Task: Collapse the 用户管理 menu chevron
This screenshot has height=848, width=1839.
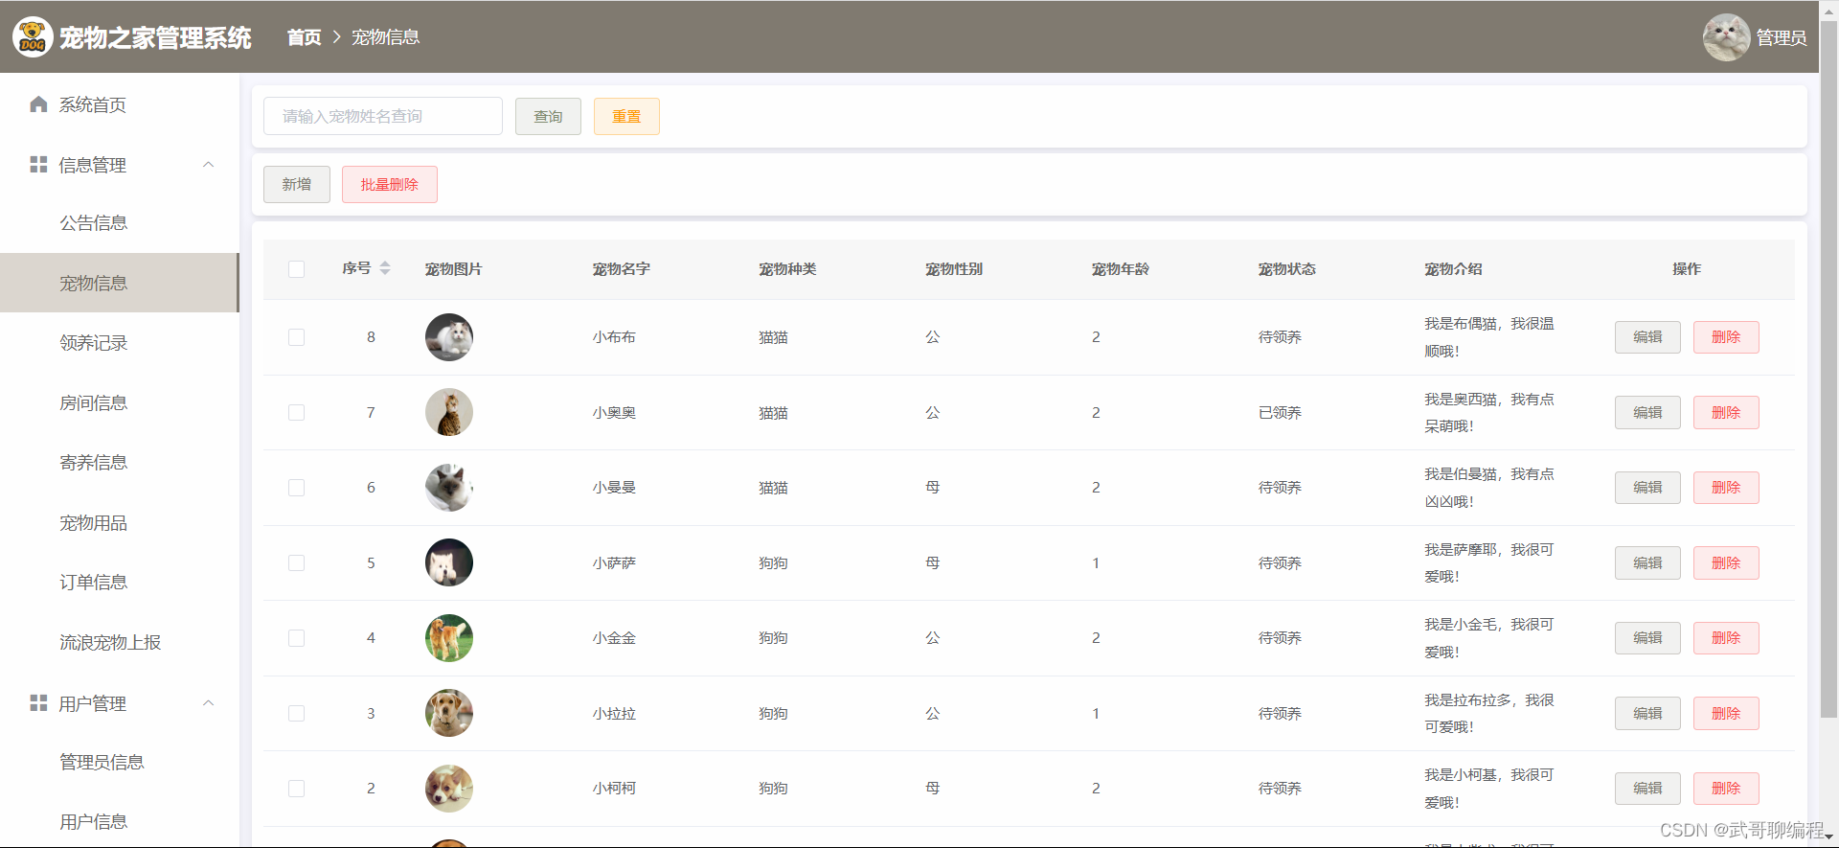Action: tap(209, 703)
